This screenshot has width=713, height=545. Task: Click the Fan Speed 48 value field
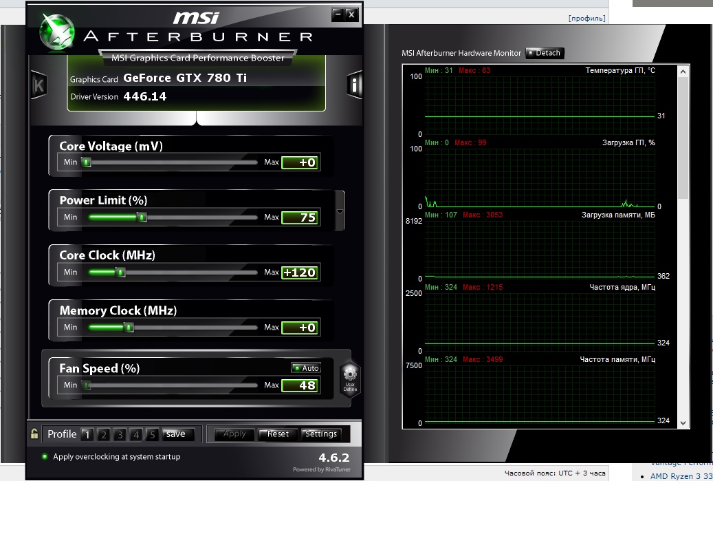click(x=300, y=385)
